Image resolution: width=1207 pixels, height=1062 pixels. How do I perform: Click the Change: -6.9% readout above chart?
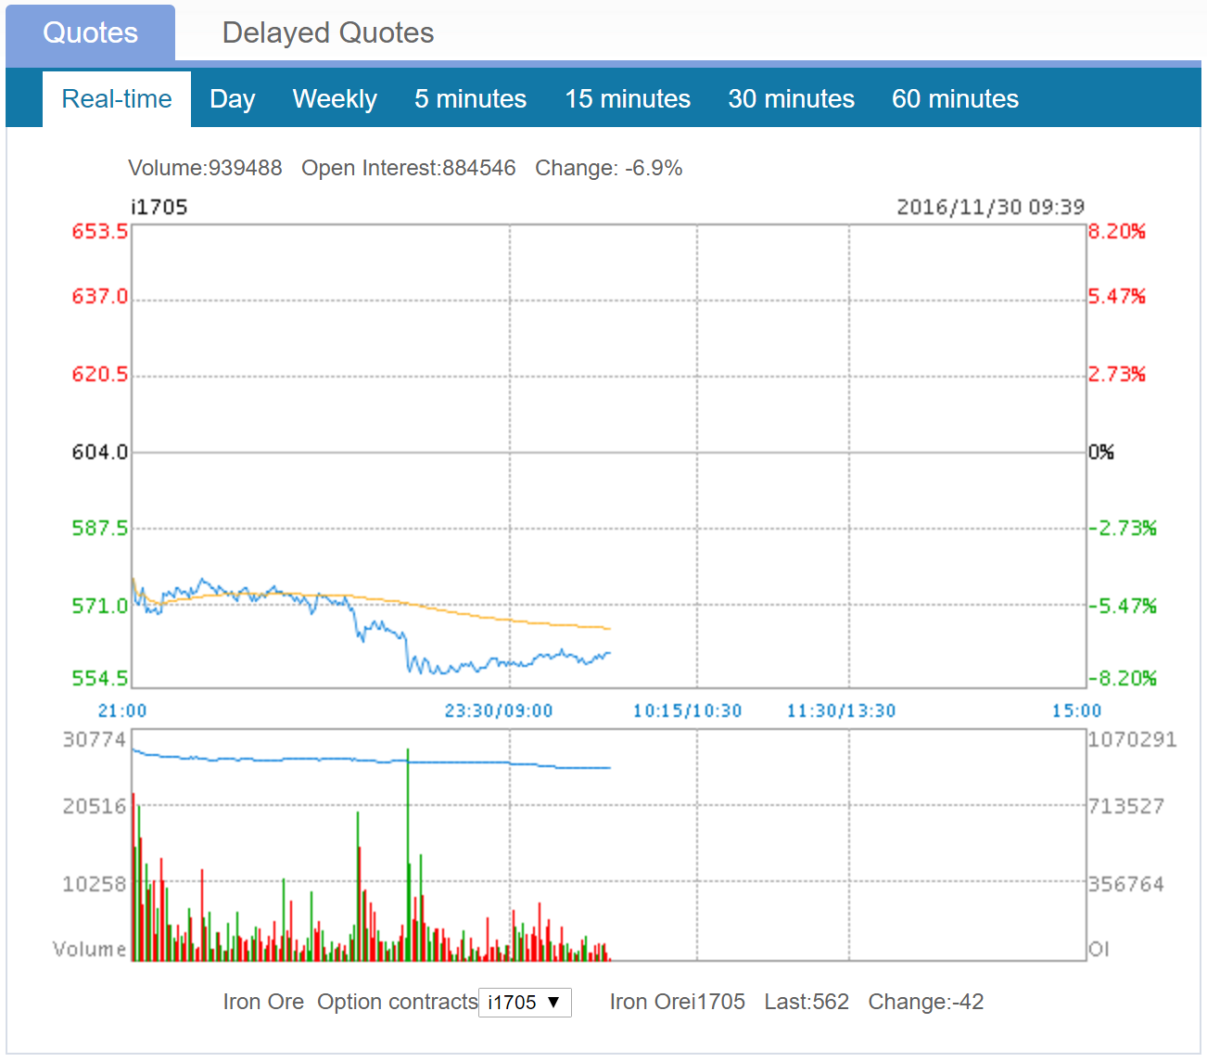pos(608,168)
